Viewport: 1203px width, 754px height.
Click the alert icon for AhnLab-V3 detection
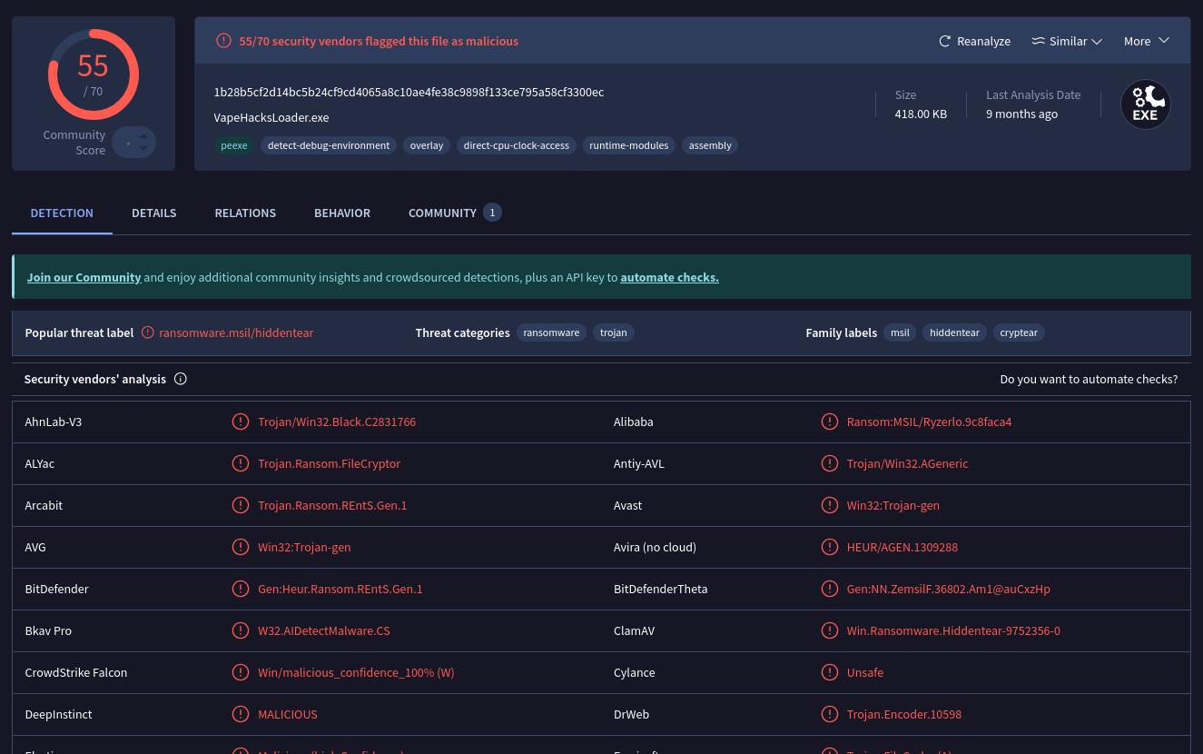pyautogui.click(x=241, y=422)
